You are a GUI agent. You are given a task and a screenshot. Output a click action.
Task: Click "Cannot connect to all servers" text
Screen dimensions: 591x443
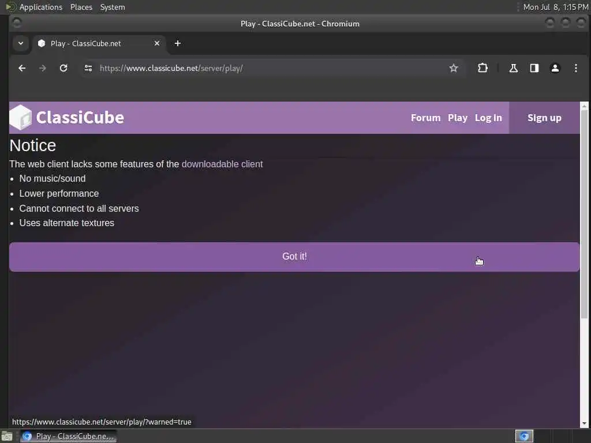(x=79, y=208)
